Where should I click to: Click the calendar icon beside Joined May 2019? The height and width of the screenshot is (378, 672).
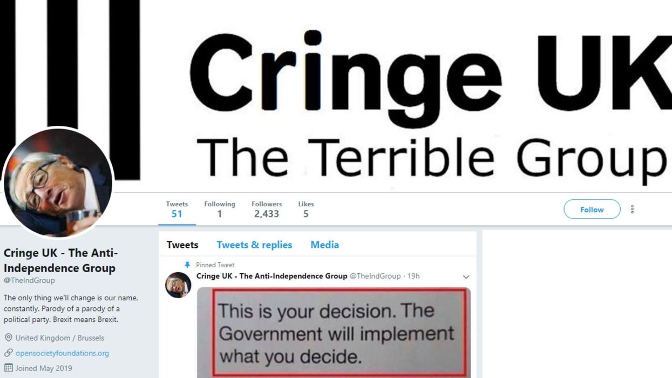(8, 368)
